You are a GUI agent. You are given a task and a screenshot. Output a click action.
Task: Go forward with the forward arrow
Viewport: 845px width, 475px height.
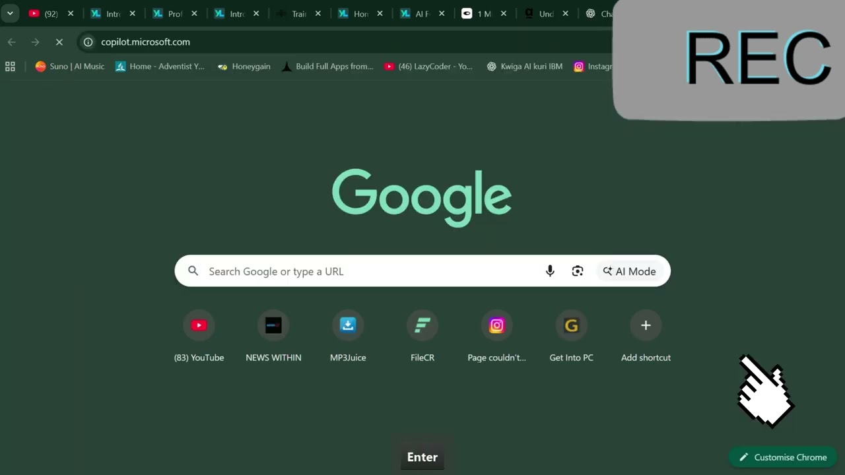click(36, 42)
